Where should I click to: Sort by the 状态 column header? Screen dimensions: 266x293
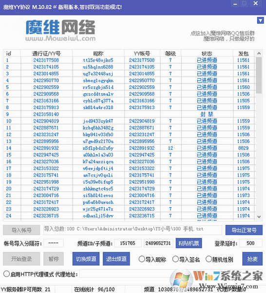click(x=207, y=53)
